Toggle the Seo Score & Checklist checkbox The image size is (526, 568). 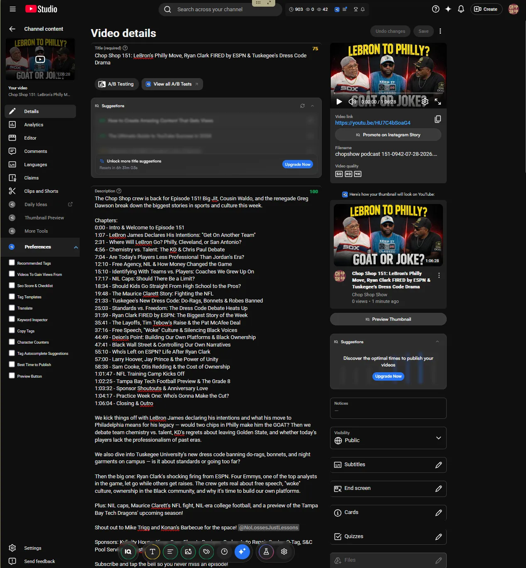[x=12, y=285]
